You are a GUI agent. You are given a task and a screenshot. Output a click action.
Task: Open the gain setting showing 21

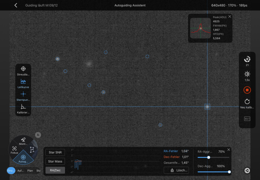[247, 61]
